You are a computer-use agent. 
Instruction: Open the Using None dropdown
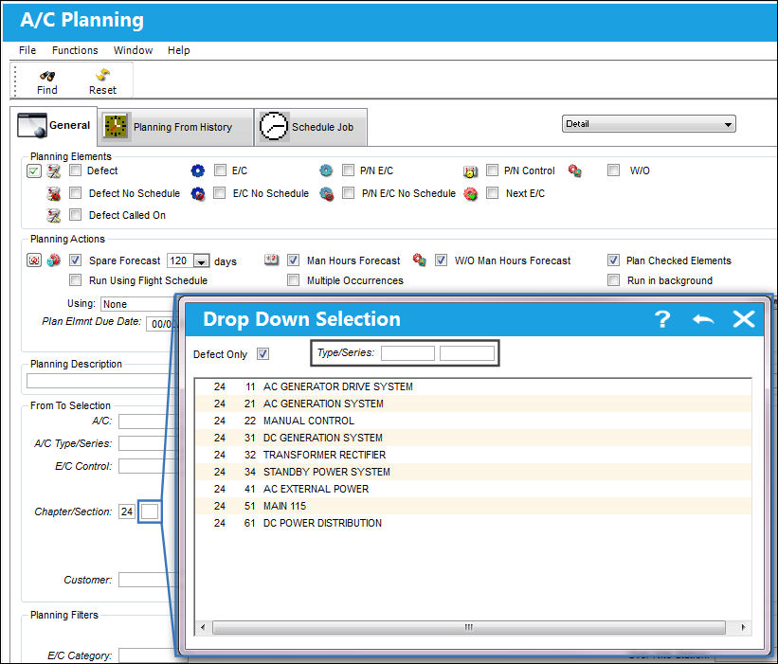point(137,304)
